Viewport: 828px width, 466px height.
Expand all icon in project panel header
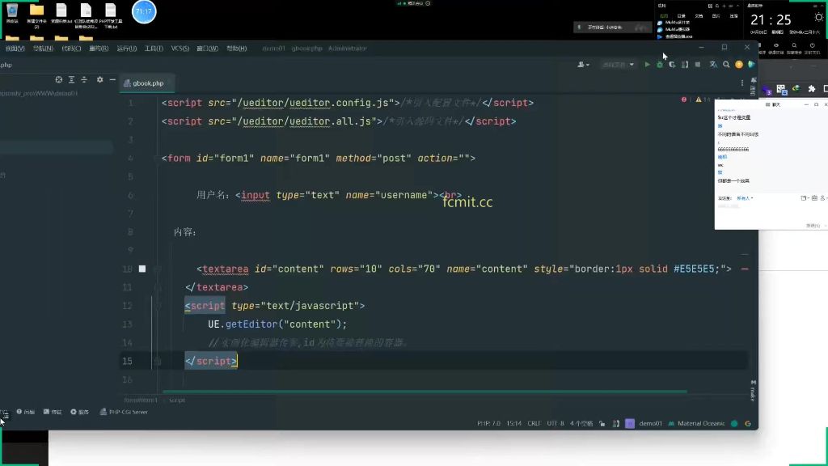[x=71, y=80]
